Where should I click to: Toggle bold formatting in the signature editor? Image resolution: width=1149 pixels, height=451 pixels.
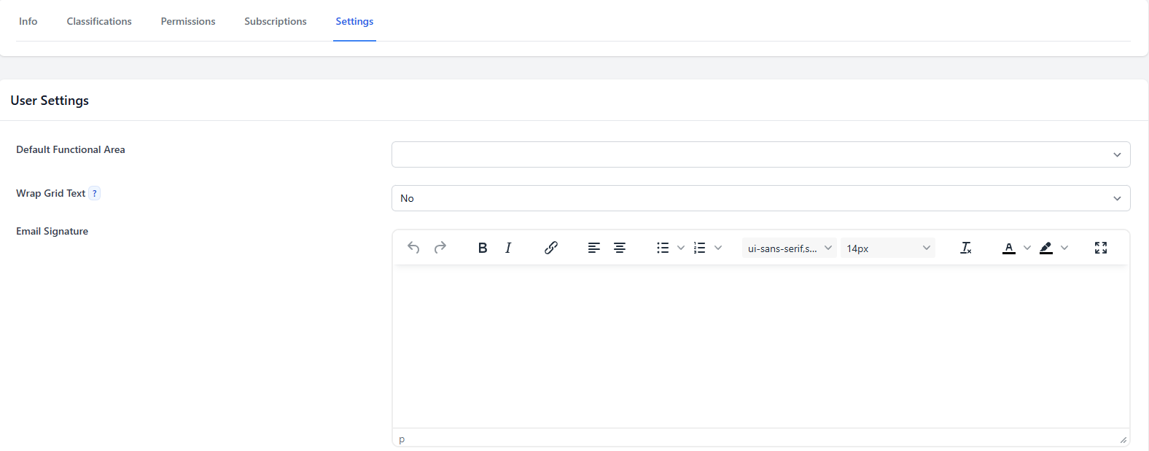coord(483,248)
